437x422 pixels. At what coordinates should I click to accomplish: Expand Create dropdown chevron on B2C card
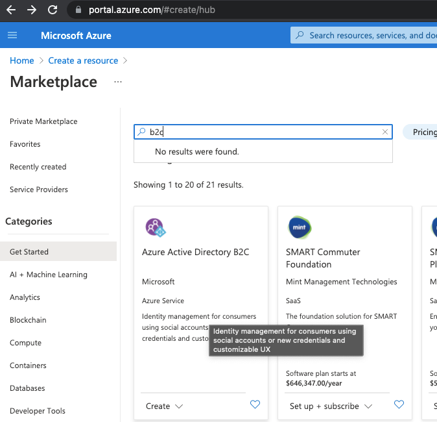[x=179, y=406]
